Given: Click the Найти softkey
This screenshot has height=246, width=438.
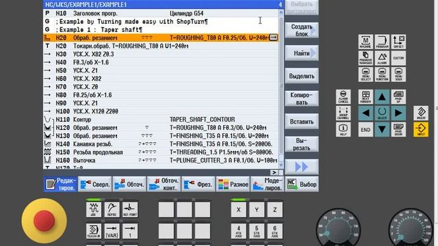Looking at the screenshot, I should (x=302, y=53).
